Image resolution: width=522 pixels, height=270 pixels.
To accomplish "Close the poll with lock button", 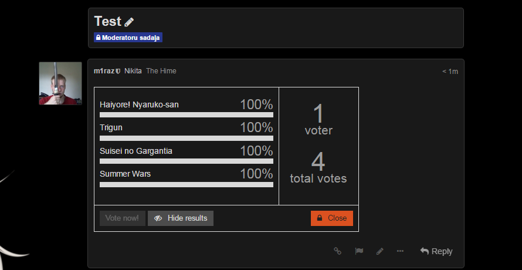I will click(x=331, y=218).
